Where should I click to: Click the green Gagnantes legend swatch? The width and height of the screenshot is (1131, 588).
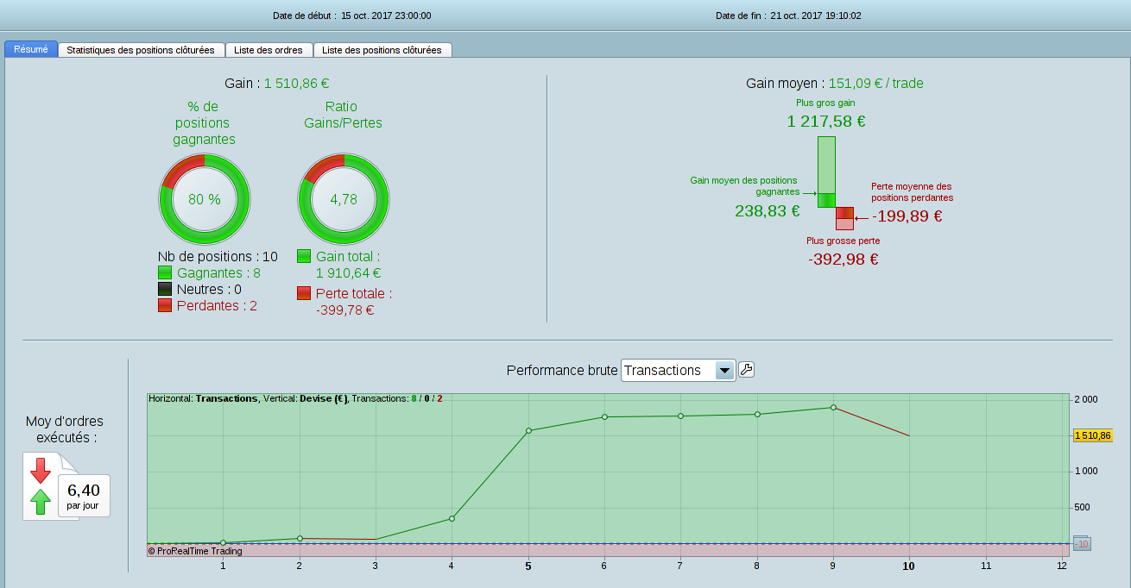click(165, 272)
